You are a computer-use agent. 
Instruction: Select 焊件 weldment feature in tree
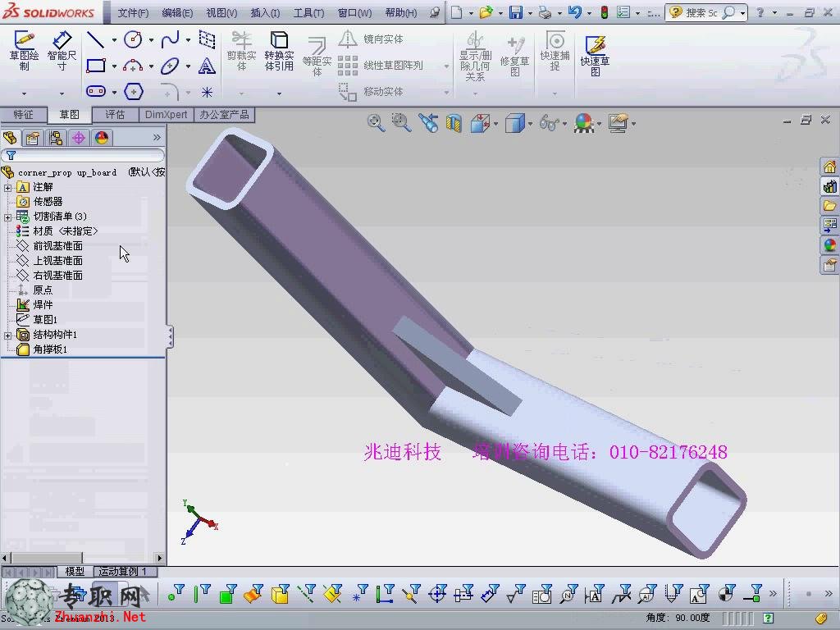[x=43, y=305]
